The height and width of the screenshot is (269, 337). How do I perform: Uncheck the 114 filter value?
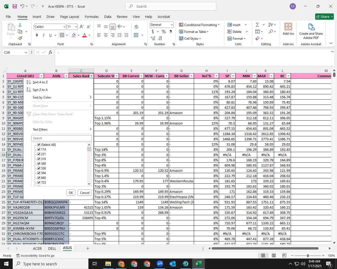(x=39, y=149)
